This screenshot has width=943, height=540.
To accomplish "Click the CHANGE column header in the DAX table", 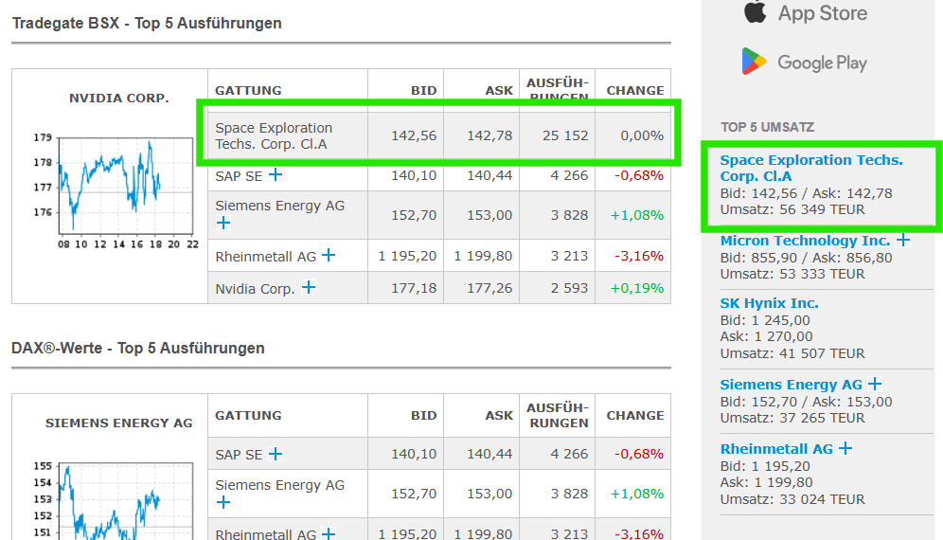I will [635, 415].
